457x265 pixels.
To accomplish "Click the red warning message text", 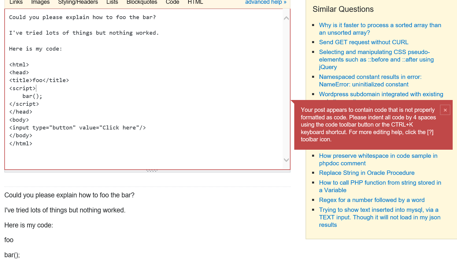I will tap(368, 125).
